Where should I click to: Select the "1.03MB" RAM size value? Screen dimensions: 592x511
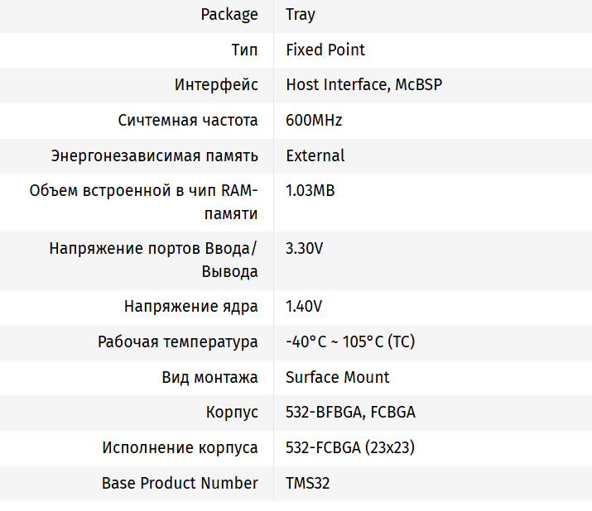tap(310, 191)
